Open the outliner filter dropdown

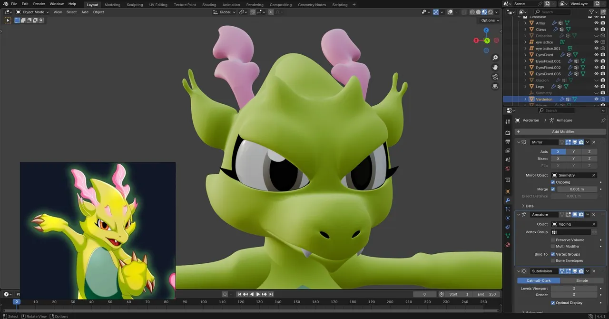point(594,12)
